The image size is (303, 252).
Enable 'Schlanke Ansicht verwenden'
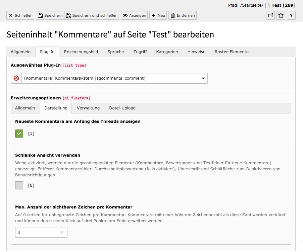coord(19,185)
